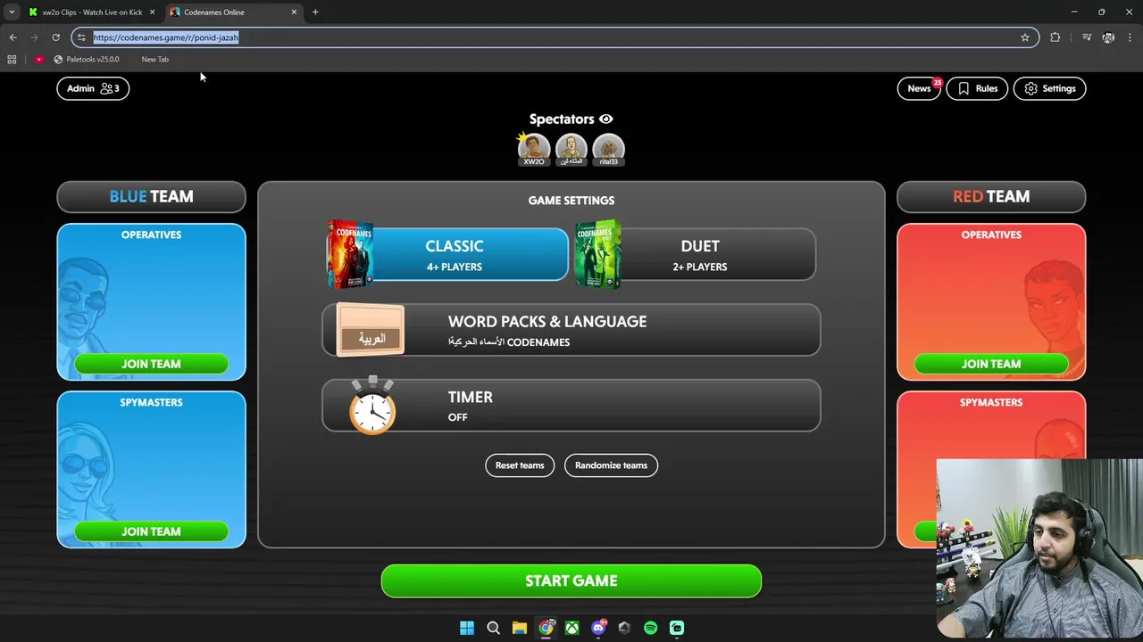Image resolution: width=1143 pixels, height=642 pixels.
Task: Open the Xbox app from taskbar
Action: (x=571, y=628)
